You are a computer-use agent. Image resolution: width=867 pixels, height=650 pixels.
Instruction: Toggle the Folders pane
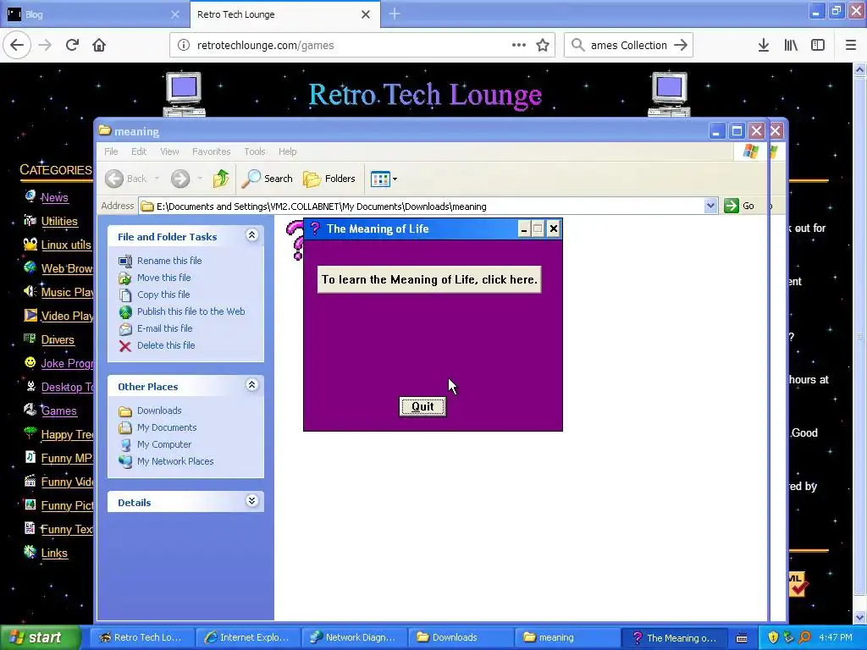point(329,179)
